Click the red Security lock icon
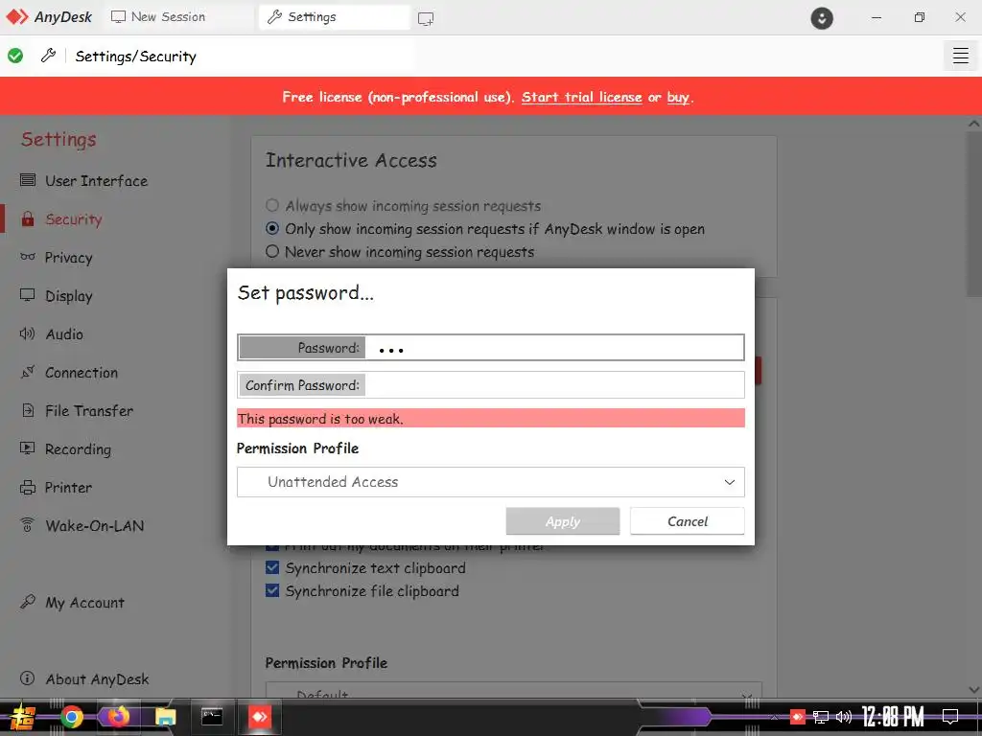The width and height of the screenshot is (982, 736). [x=28, y=219]
